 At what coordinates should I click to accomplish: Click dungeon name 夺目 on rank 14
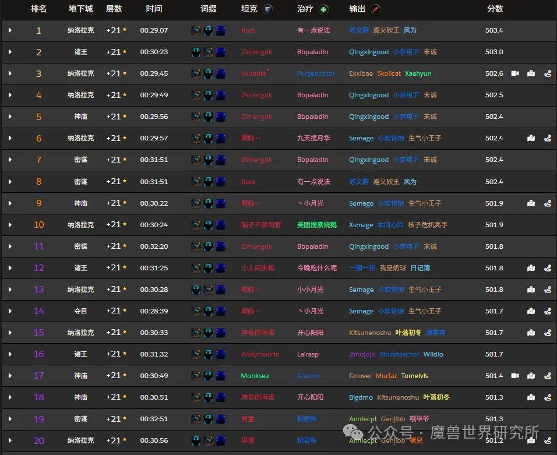[x=80, y=311]
